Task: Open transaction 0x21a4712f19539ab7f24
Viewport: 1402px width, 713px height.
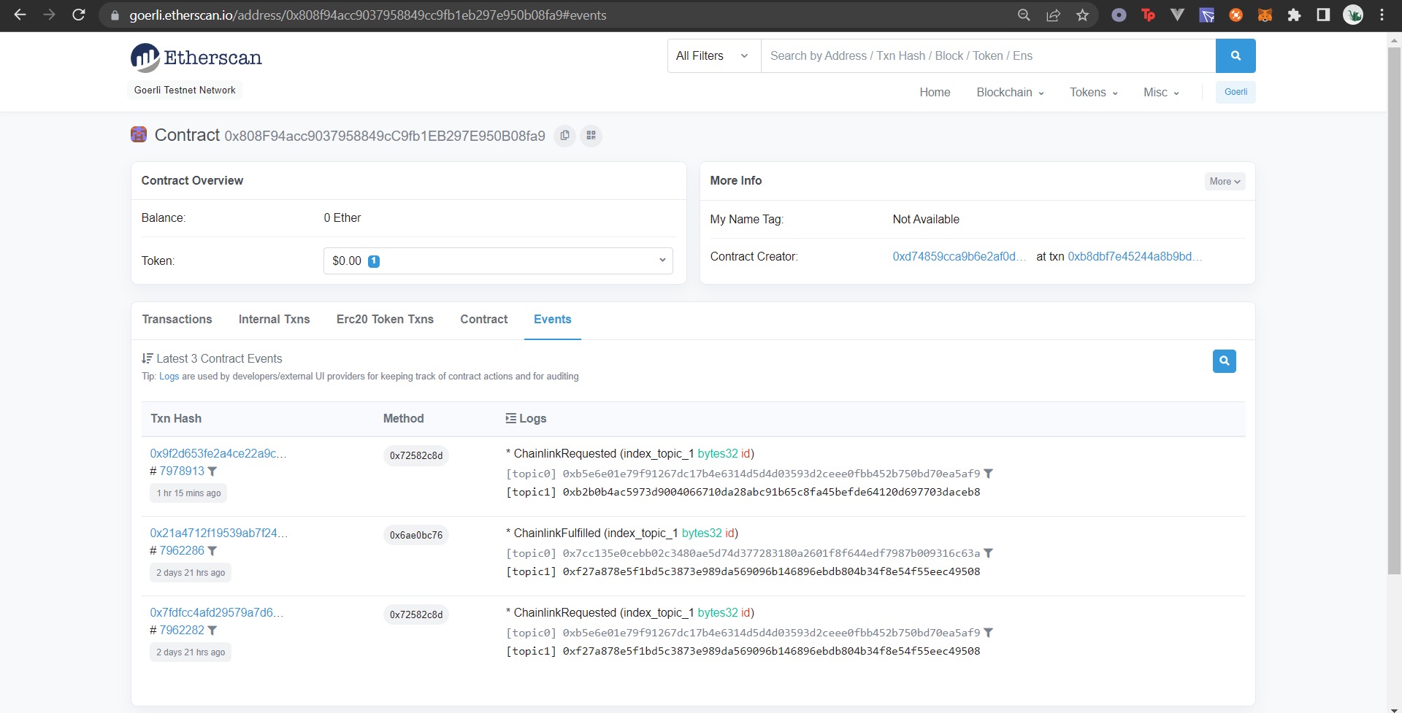Action: 219,533
